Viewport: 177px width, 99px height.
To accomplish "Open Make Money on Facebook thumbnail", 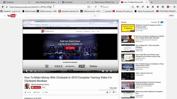I will [128, 67].
